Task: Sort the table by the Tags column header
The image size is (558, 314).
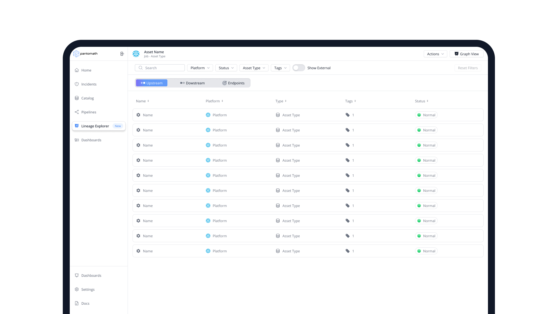Action: 350,101
